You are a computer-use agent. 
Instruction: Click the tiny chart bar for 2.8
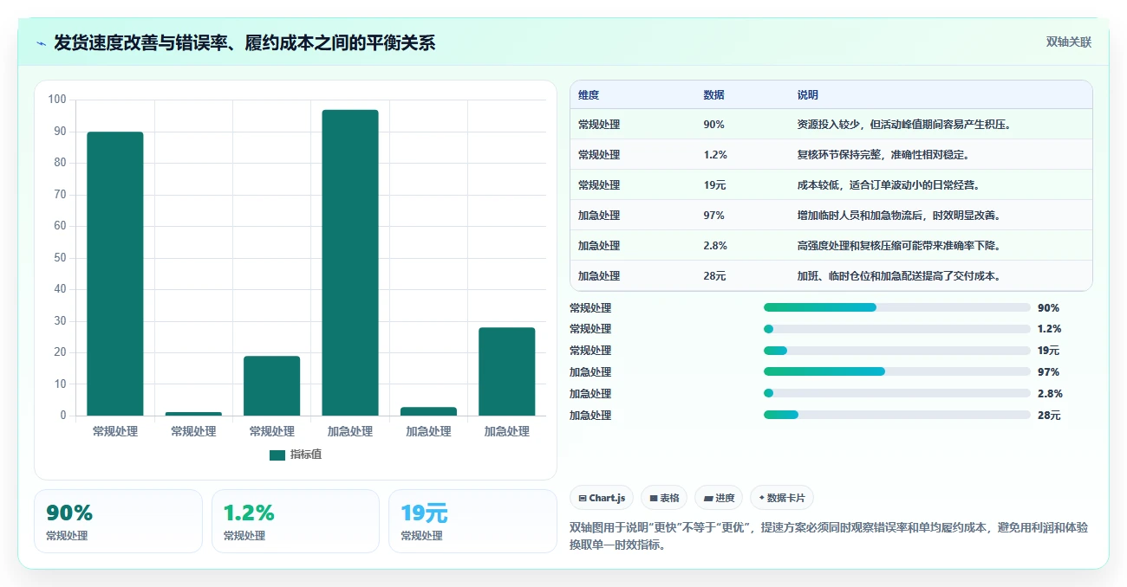click(428, 411)
